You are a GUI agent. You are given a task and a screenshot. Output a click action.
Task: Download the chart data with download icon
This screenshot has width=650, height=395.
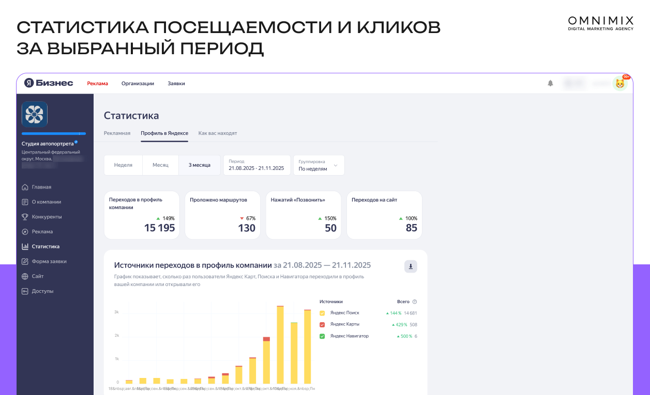point(411,266)
